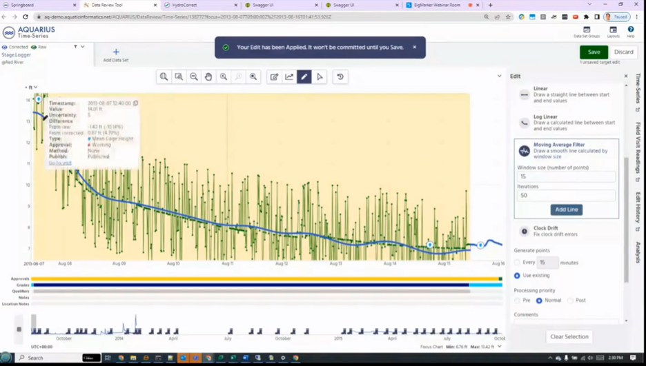Follow the Go to visit link
Viewport: 646px width, 366px height.
(x=60, y=163)
